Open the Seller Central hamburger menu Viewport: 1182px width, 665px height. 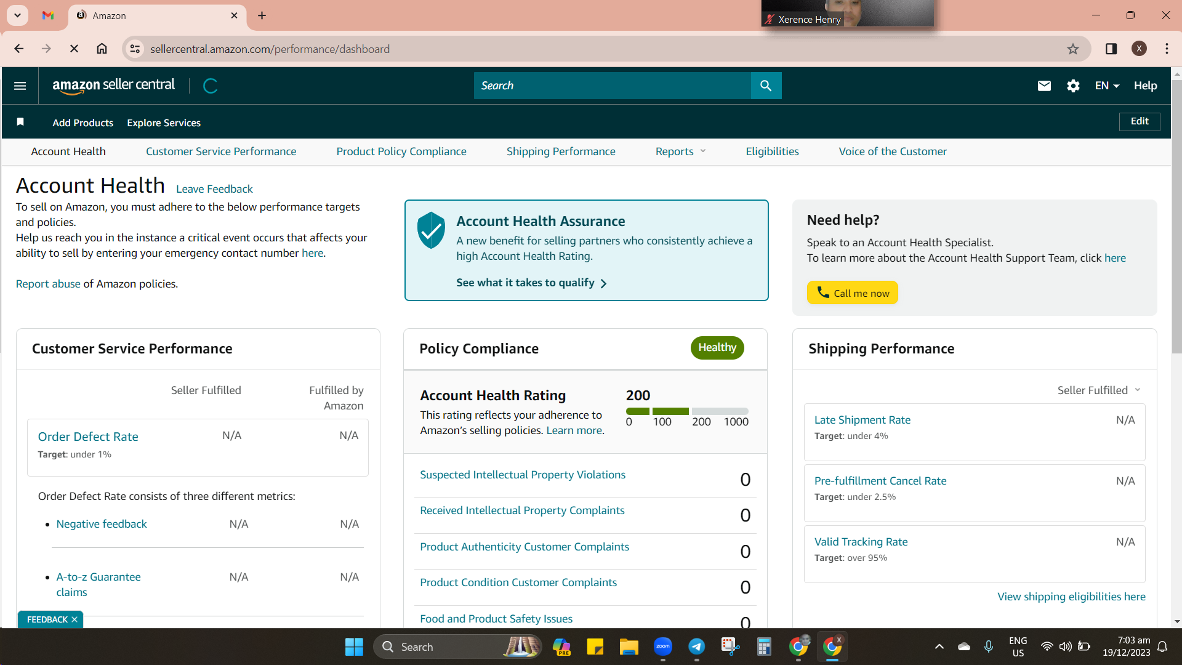point(20,86)
